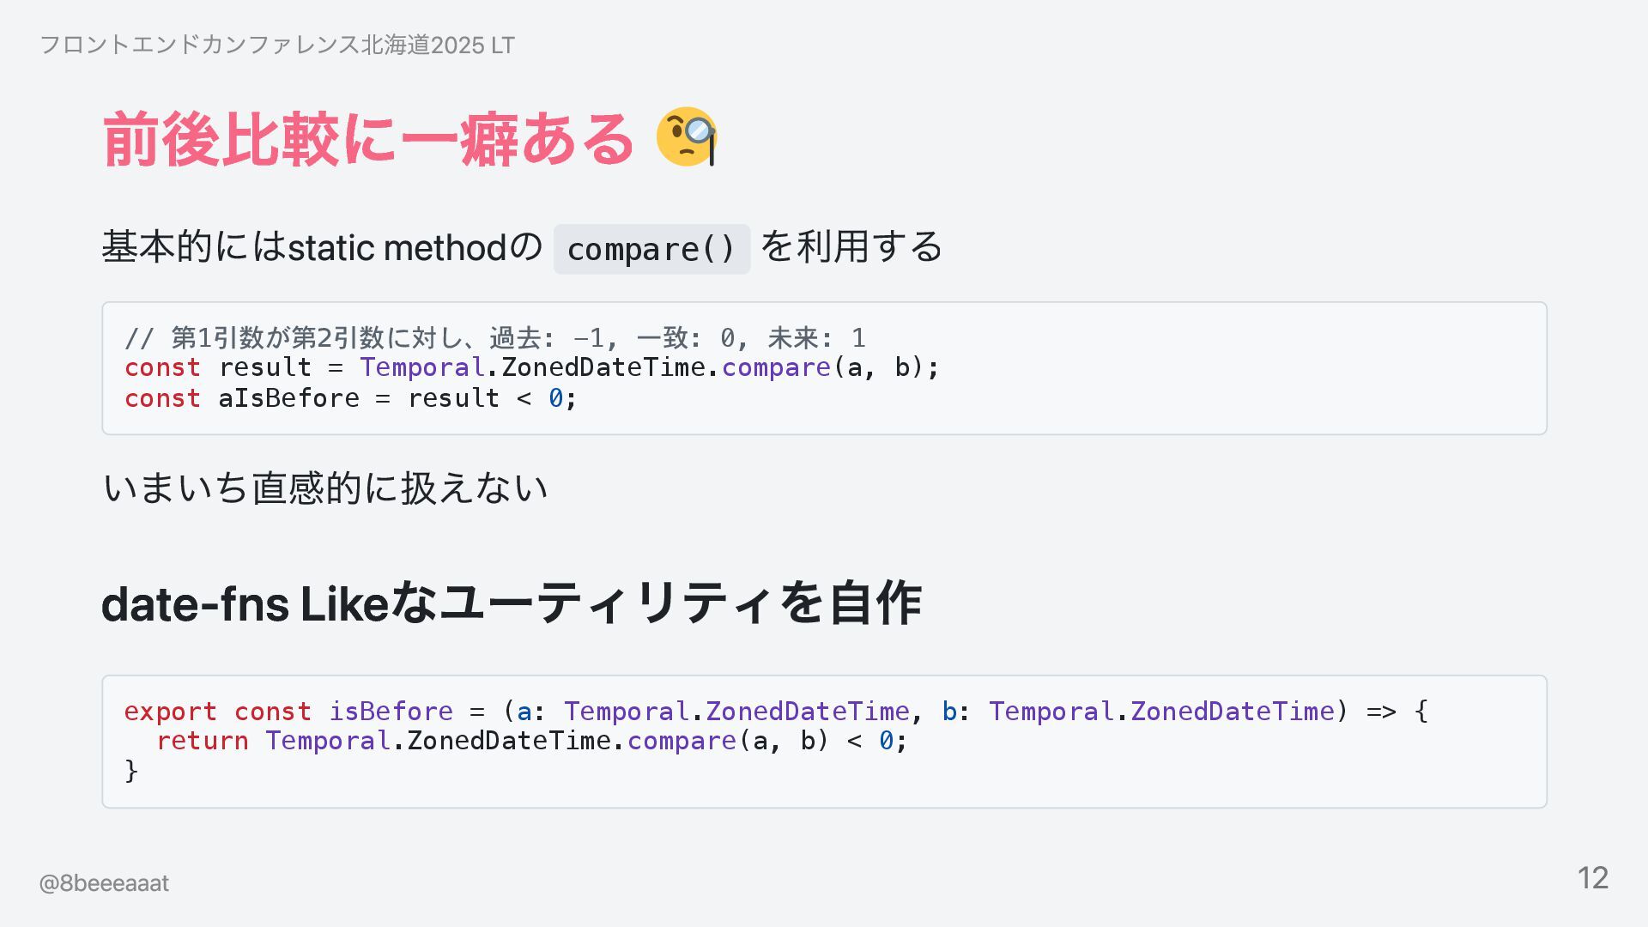
Task: Click the monocle face emoji in title
Action: tap(686, 137)
